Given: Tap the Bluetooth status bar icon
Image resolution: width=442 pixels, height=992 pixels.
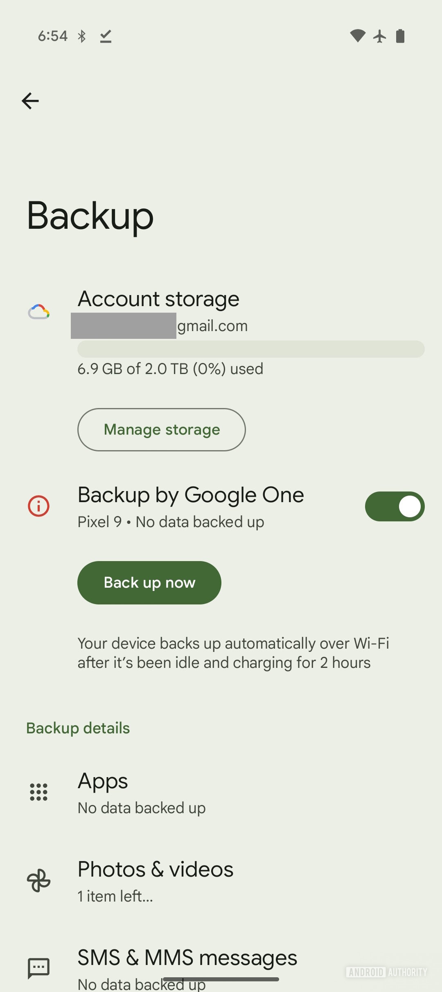Looking at the screenshot, I should pos(82,36).
